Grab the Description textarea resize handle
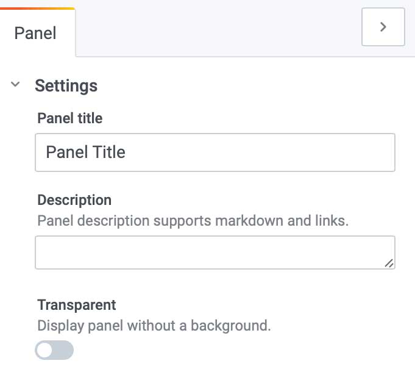The image size is (415, 369). (389, 263)
